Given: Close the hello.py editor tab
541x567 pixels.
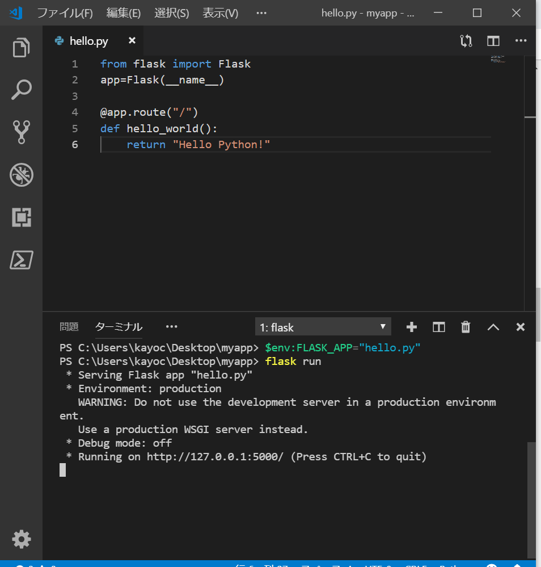Looking at the screenshot, I should pyautogui.click(x=132, y=40).
